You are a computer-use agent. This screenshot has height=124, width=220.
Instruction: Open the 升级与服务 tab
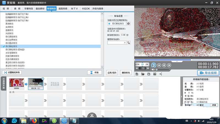pos(98,9)
